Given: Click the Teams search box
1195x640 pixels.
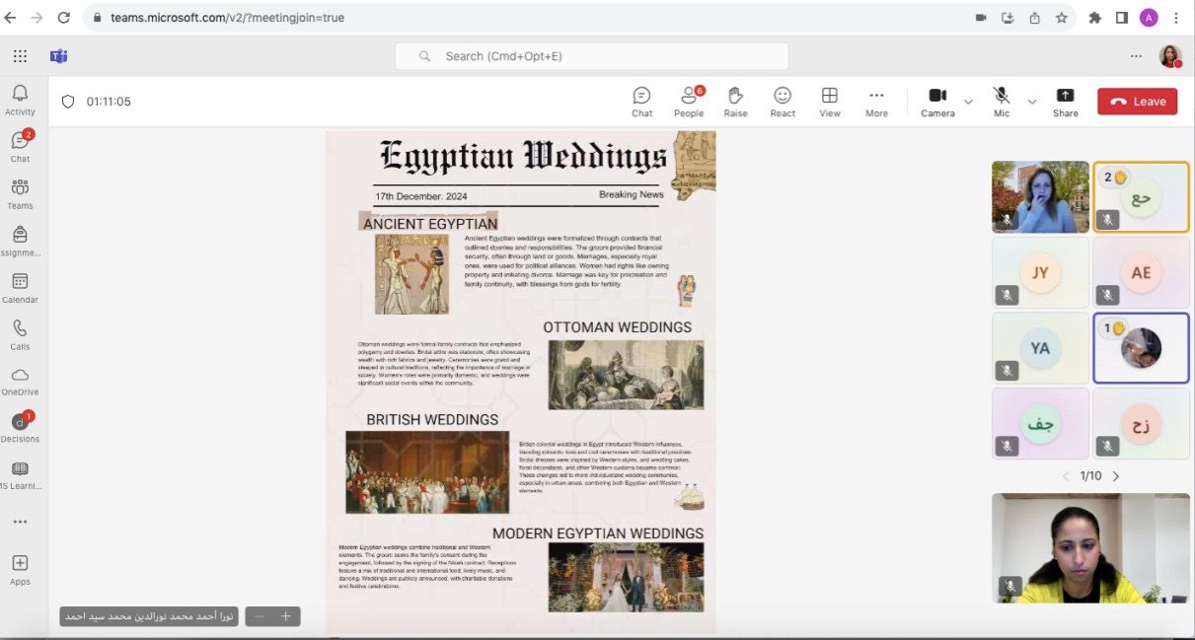Looking at the screenshot, I should pyautogui.click(x=592, y=56).
